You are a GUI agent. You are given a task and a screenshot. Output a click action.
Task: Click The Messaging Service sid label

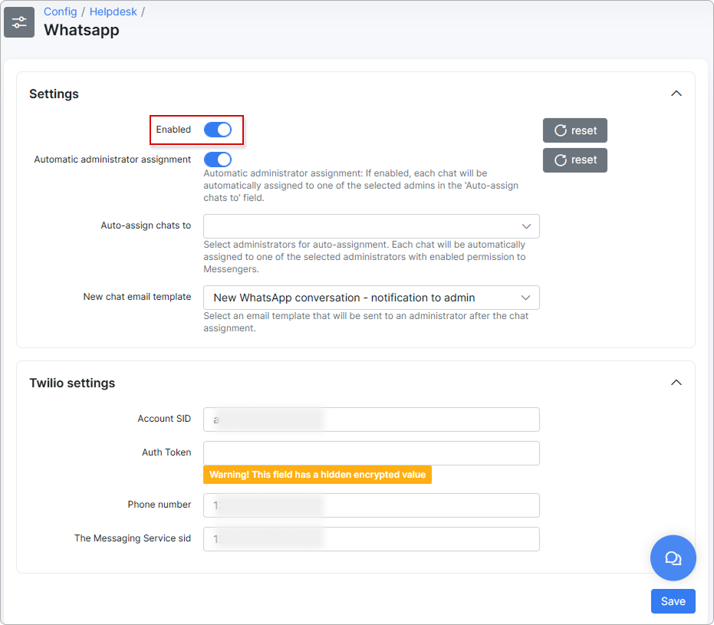[133, 538]
